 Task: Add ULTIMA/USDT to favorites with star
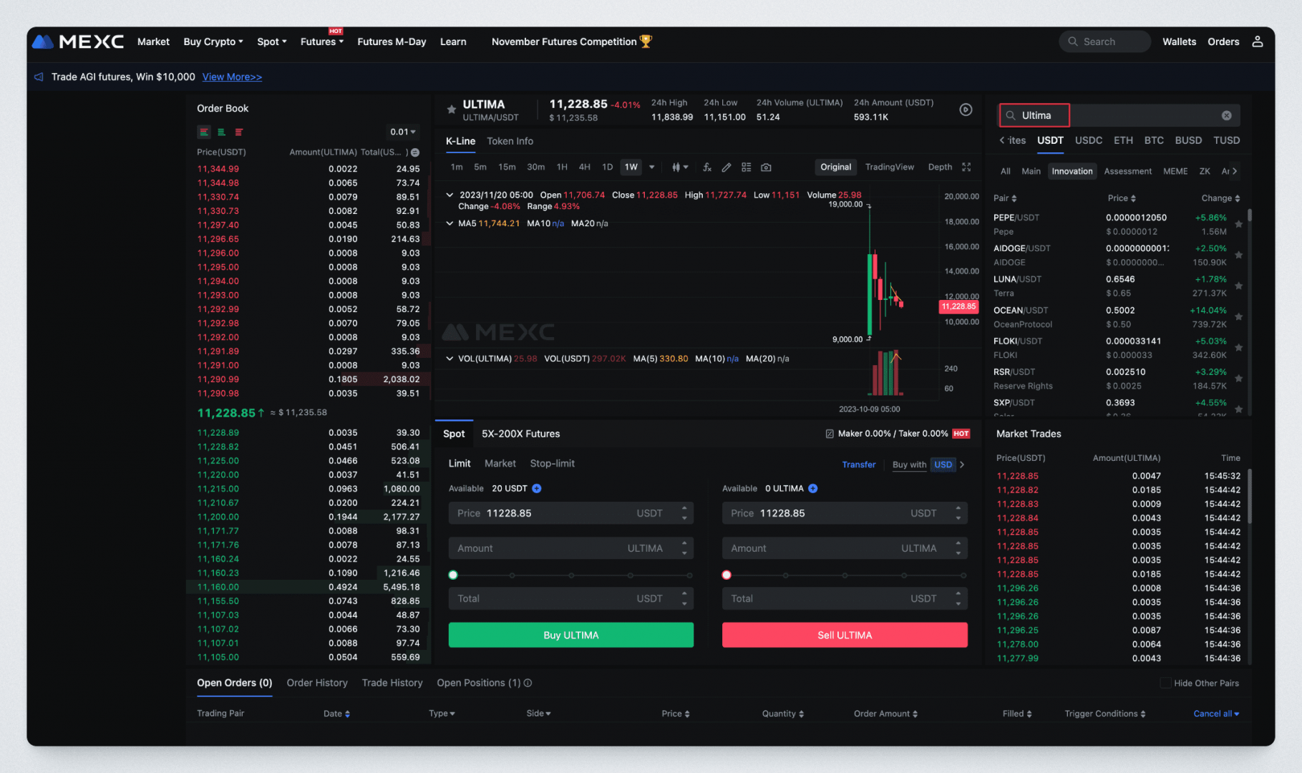coord(452,110)
